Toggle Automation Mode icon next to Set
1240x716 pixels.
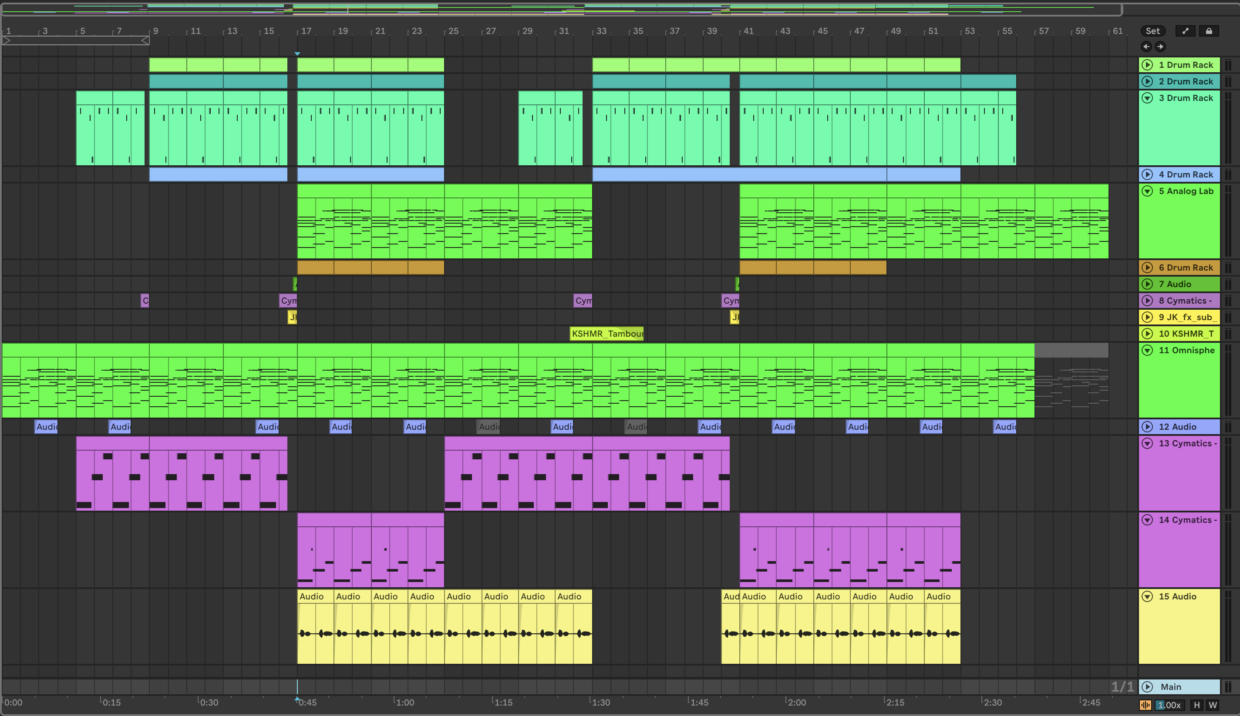point(1186,31)
